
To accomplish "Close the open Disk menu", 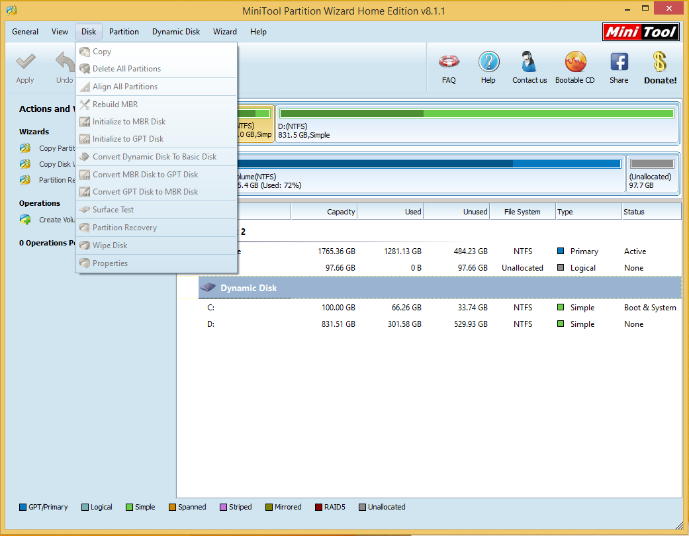I will [x=88, y=32].
